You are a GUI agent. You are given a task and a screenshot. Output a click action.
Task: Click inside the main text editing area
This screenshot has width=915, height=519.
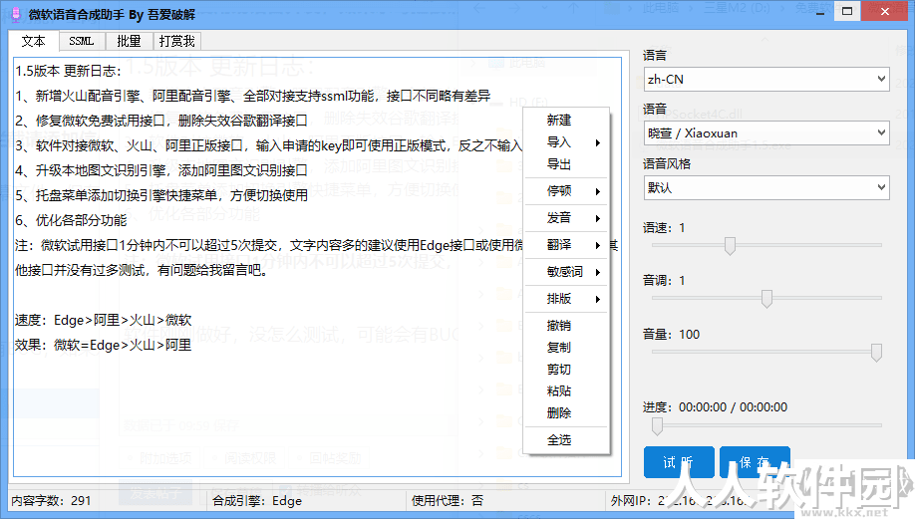click(317, 267)
